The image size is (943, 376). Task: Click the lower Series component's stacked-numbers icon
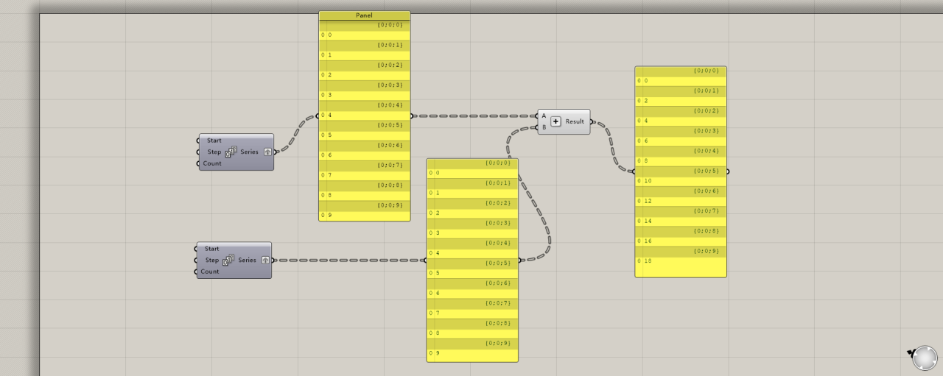point(228,260)
